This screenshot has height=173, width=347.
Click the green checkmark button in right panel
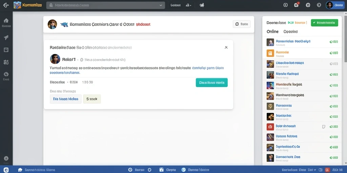click(324, 23)
